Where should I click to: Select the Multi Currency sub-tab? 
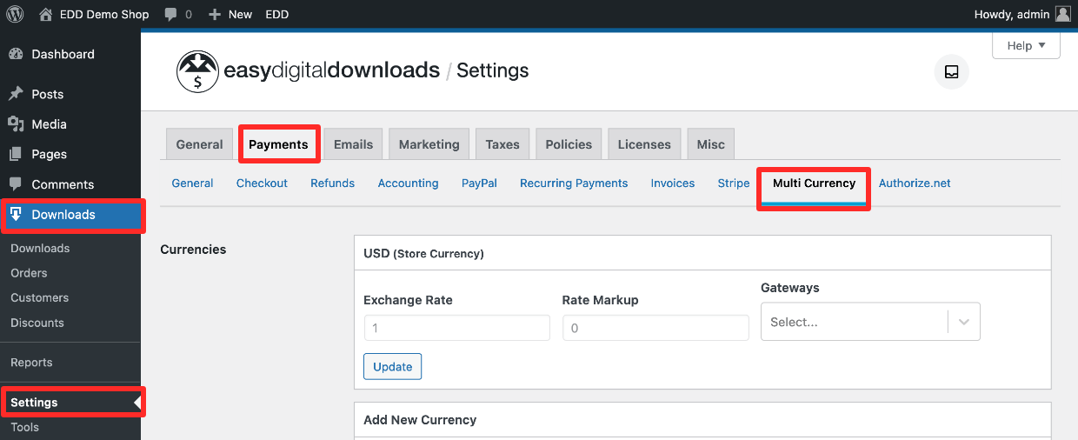(x=814, y=183)
